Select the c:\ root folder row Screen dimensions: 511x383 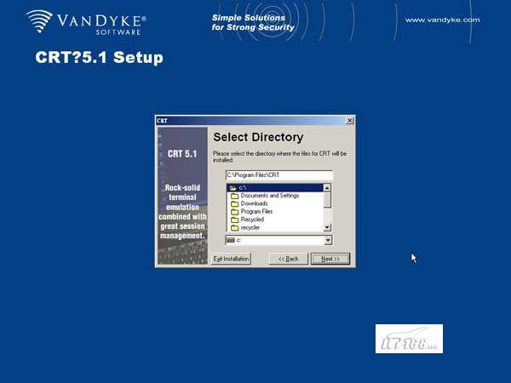coord(275,187)
